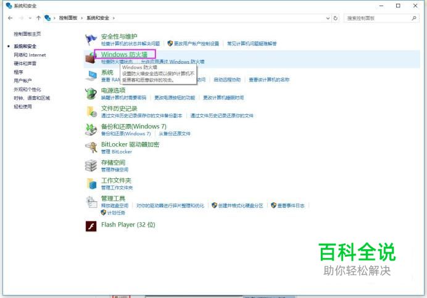Screen dimensions: 427x298
Task: Click the Power Options battery icon
Action: (91, 94)
